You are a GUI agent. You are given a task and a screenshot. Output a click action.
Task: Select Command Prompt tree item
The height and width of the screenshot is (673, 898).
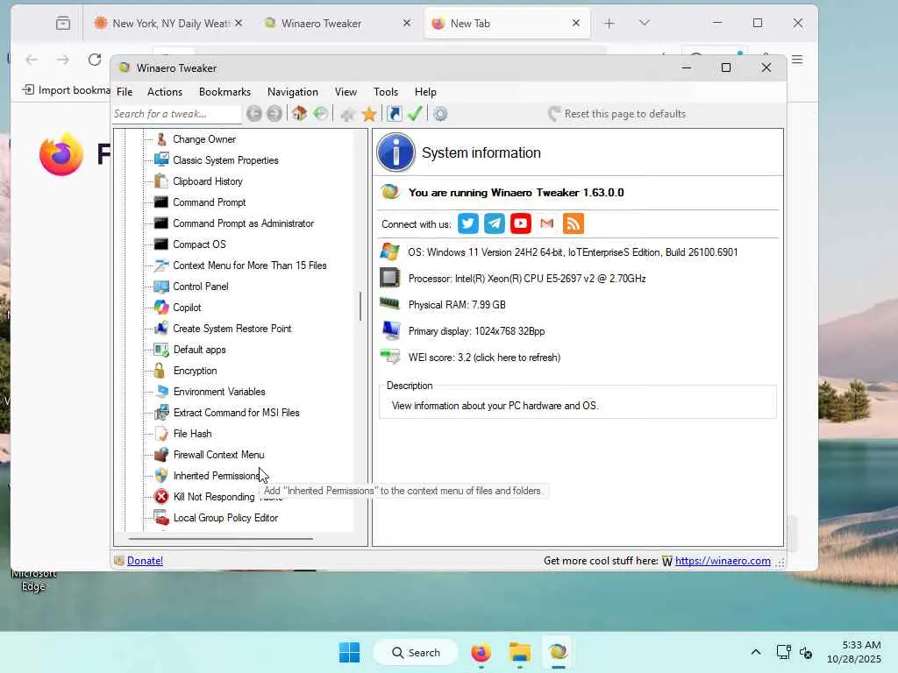tap(209, 202)
